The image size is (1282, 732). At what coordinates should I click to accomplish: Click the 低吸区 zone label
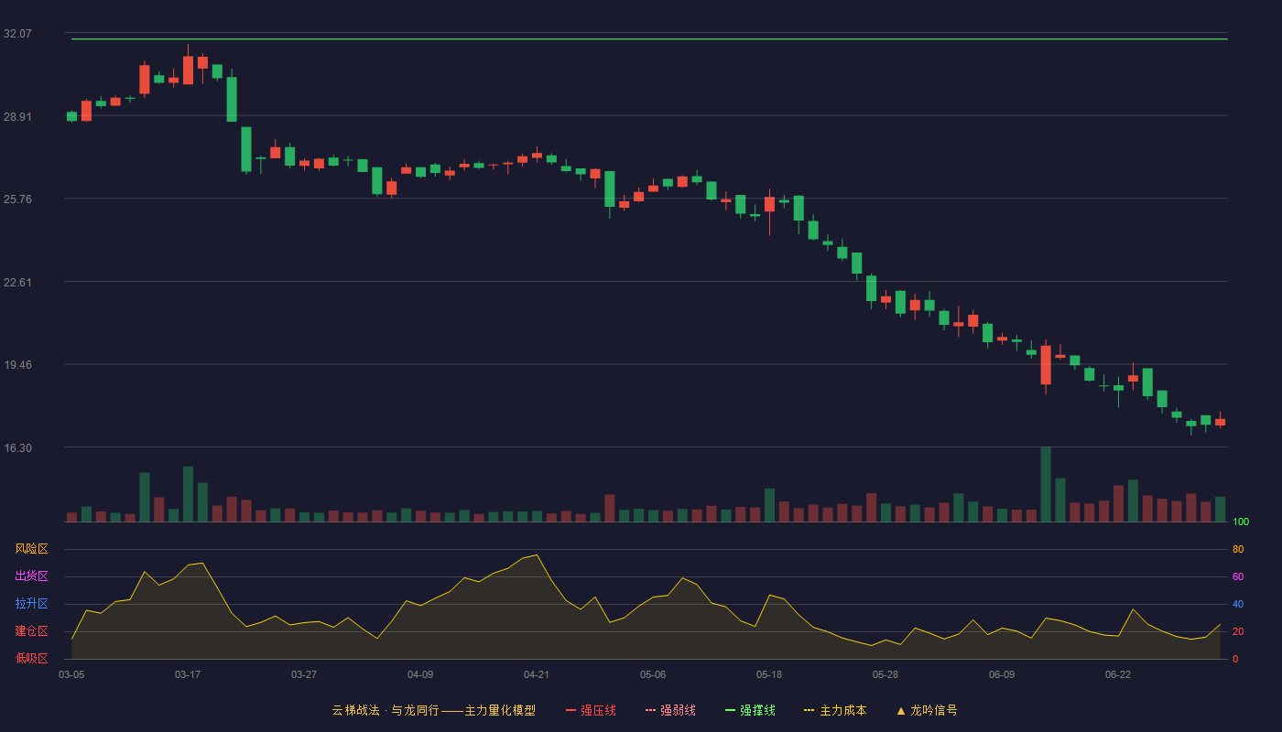click(31, 658)
